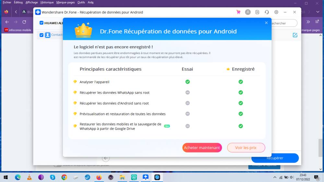
Task: Click the blue edit pencil icon
Action: (295, 35)
